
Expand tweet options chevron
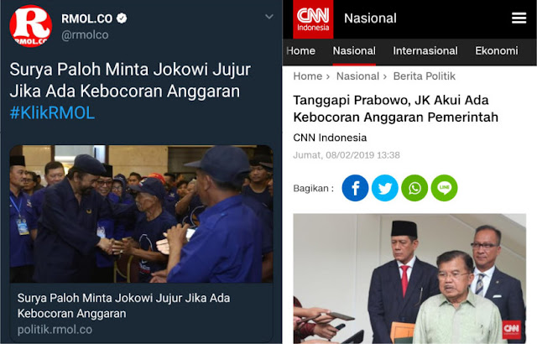click(x=269, y=17)
